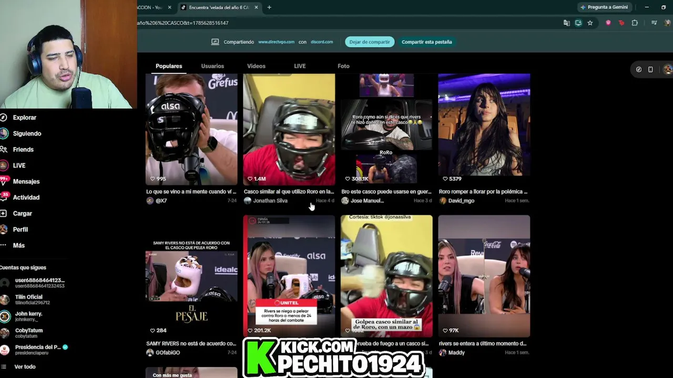Click the install app icon in address bar
The width and height of the screenshot is (673, 378).
pos(578,23)
